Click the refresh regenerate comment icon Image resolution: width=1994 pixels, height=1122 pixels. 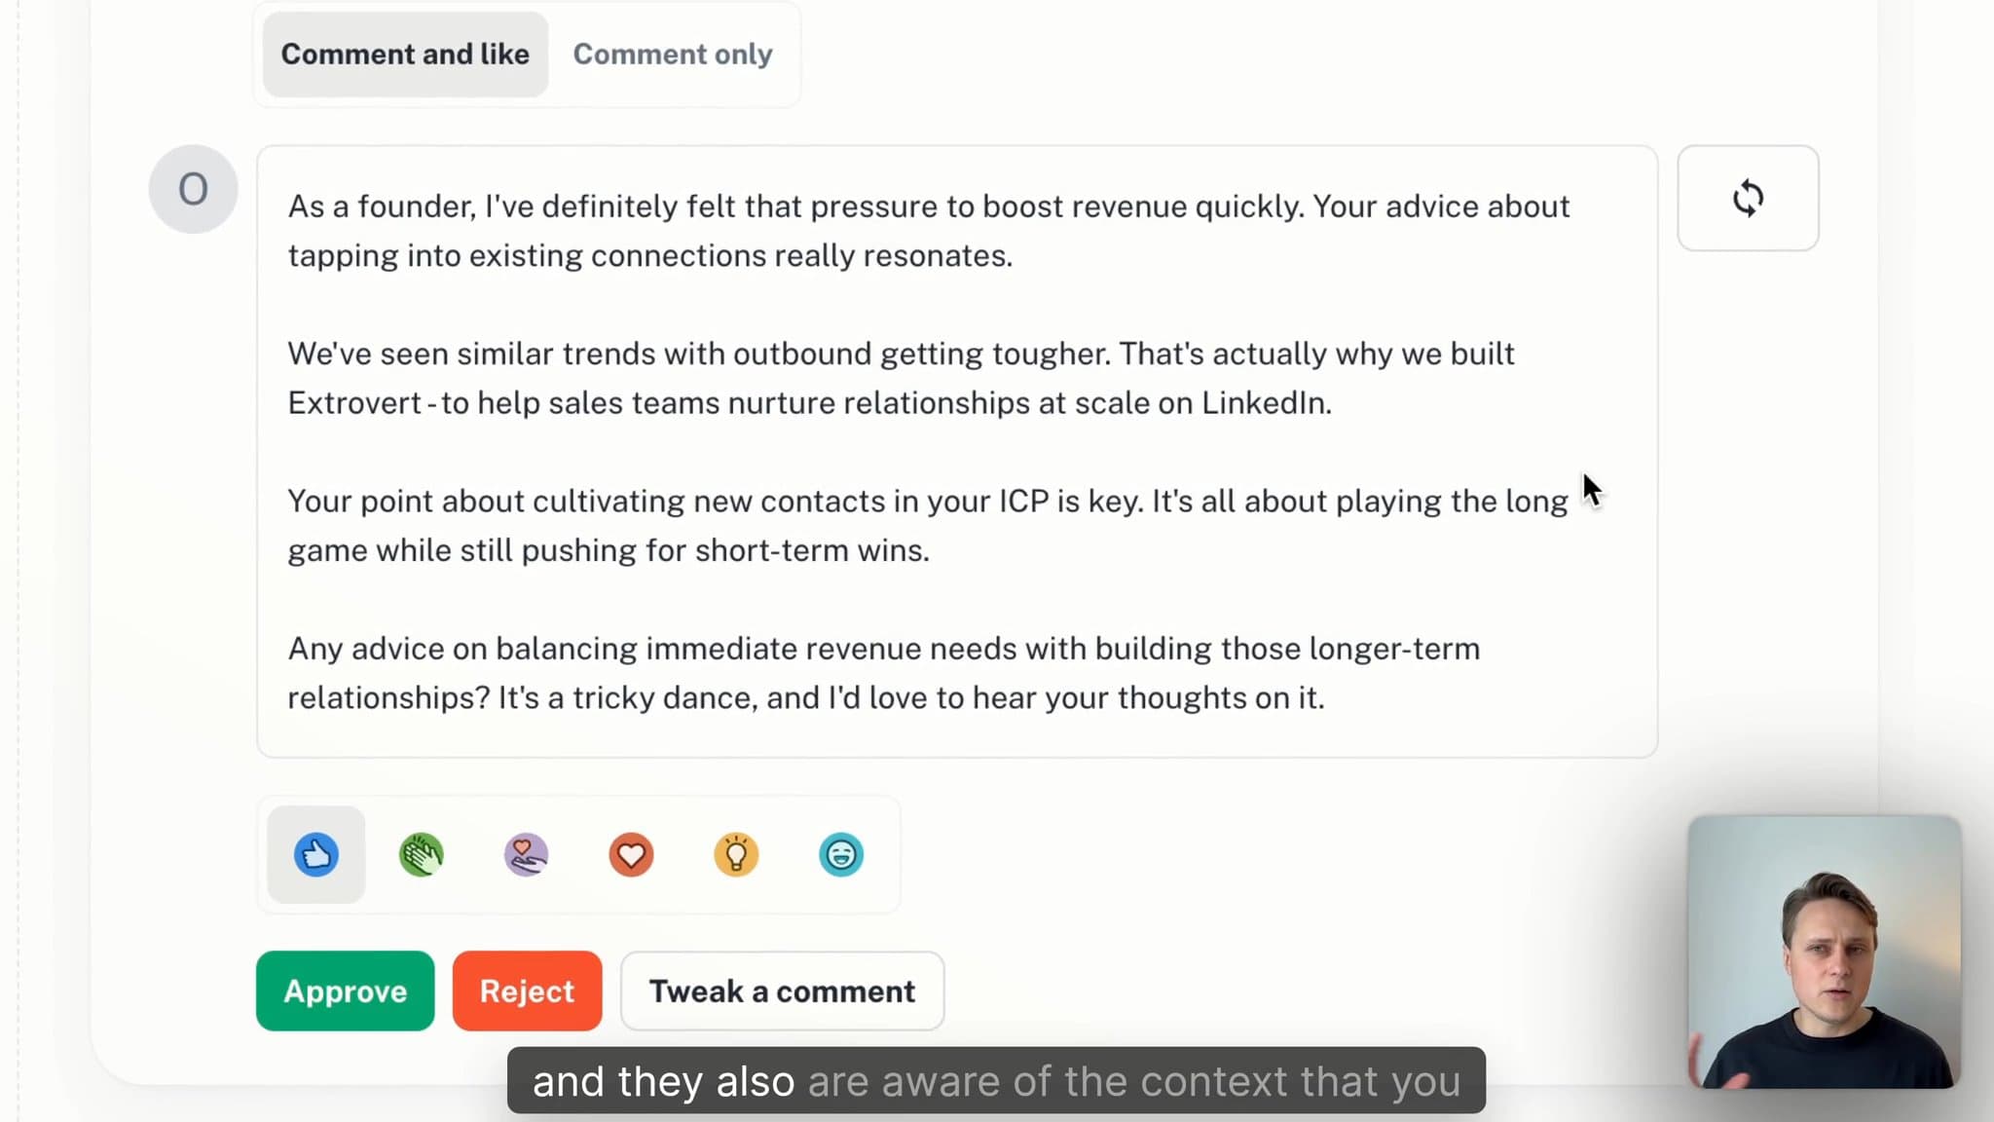click(x=1749, y=198)
